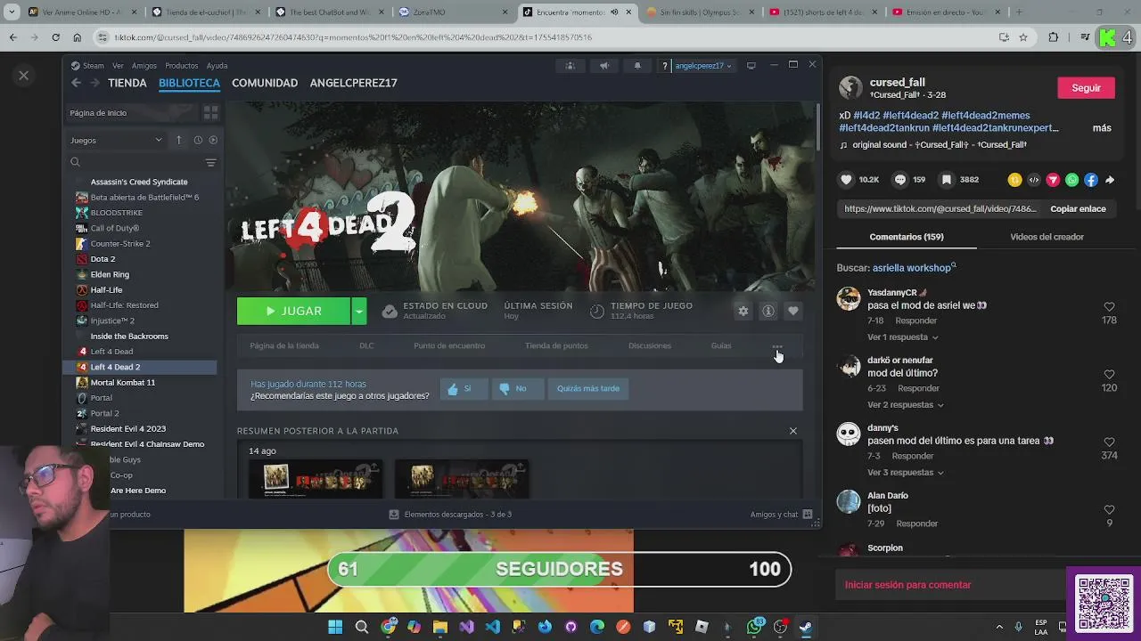Like YasdannyCR's comment
The image size is (1141, 641).
click(x=1109, y=307)
